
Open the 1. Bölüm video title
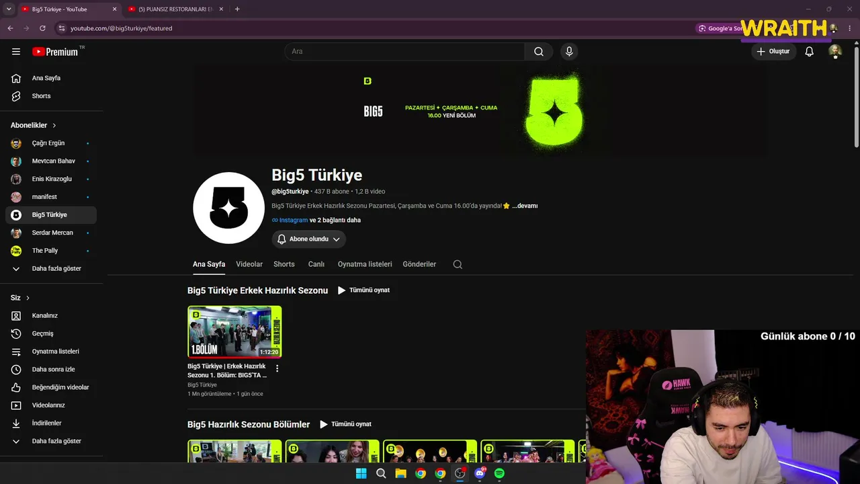[227, 371]
